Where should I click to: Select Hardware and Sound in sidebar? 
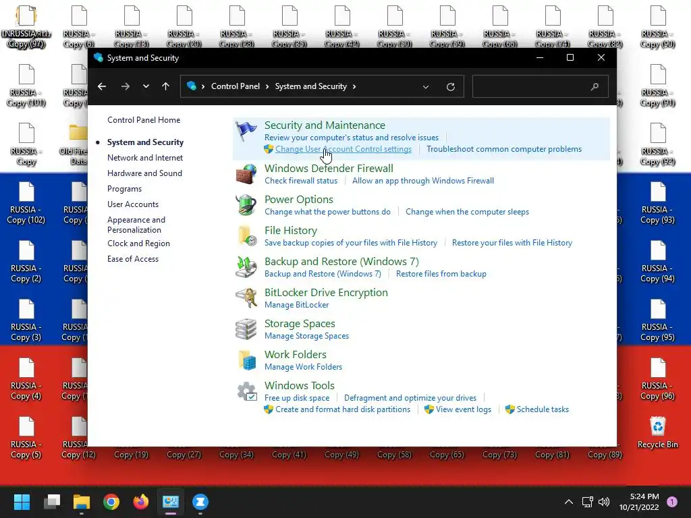tap(144, 173)
